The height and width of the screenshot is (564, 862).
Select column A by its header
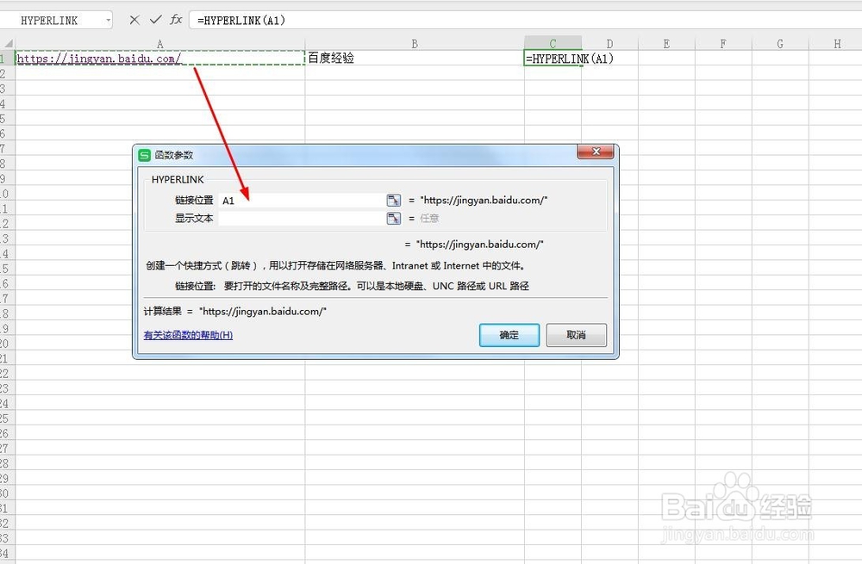coord(159,43)
